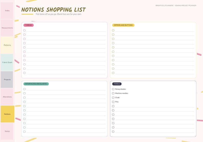Go to the Patterns tab
Screen dimensions: 203x142
point(7,45)
